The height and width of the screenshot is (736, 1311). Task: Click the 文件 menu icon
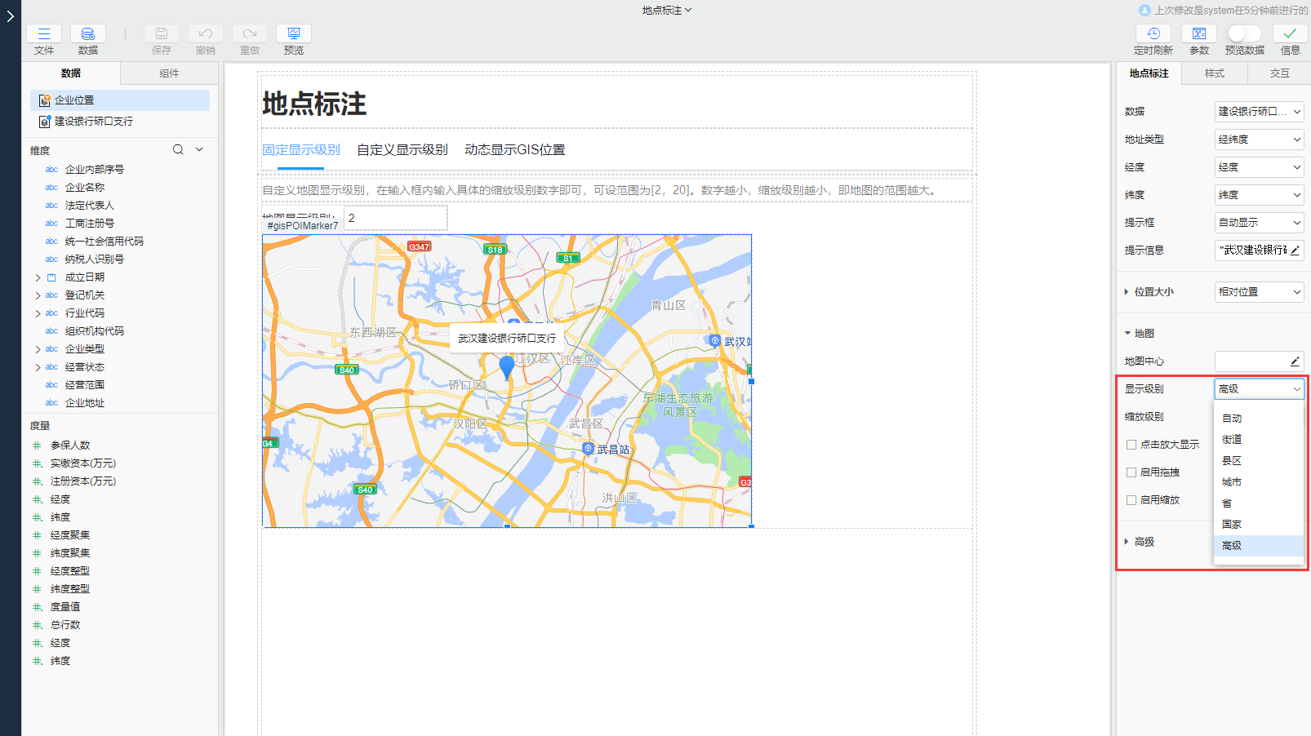pyautogui.click(x=44, y=33)
